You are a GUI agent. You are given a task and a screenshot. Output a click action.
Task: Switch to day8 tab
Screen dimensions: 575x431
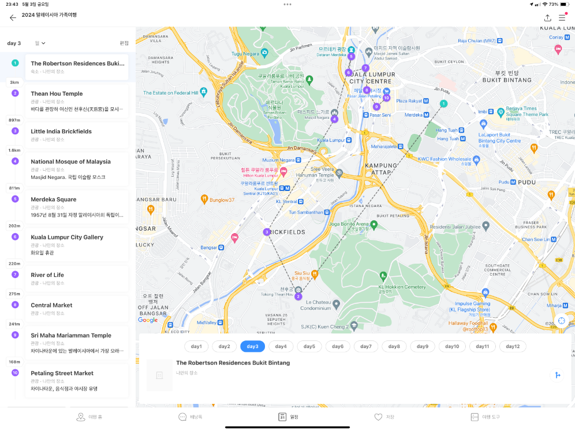(394, 346)
